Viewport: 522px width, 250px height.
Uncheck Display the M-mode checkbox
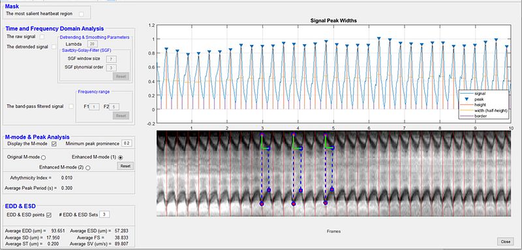(54, 144)
